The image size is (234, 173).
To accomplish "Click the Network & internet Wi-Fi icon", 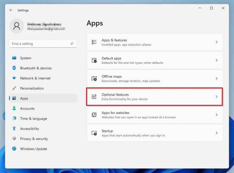I will coord(14,78).
